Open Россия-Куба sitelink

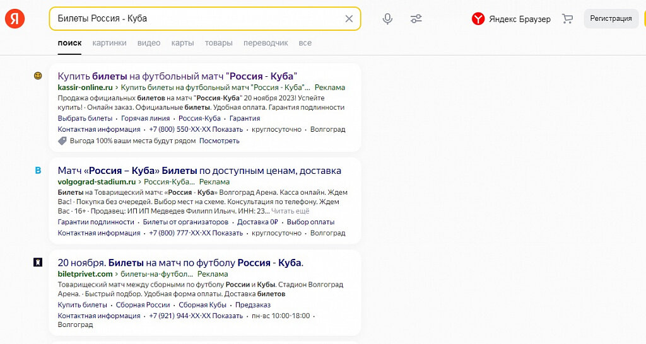[199, 118]
